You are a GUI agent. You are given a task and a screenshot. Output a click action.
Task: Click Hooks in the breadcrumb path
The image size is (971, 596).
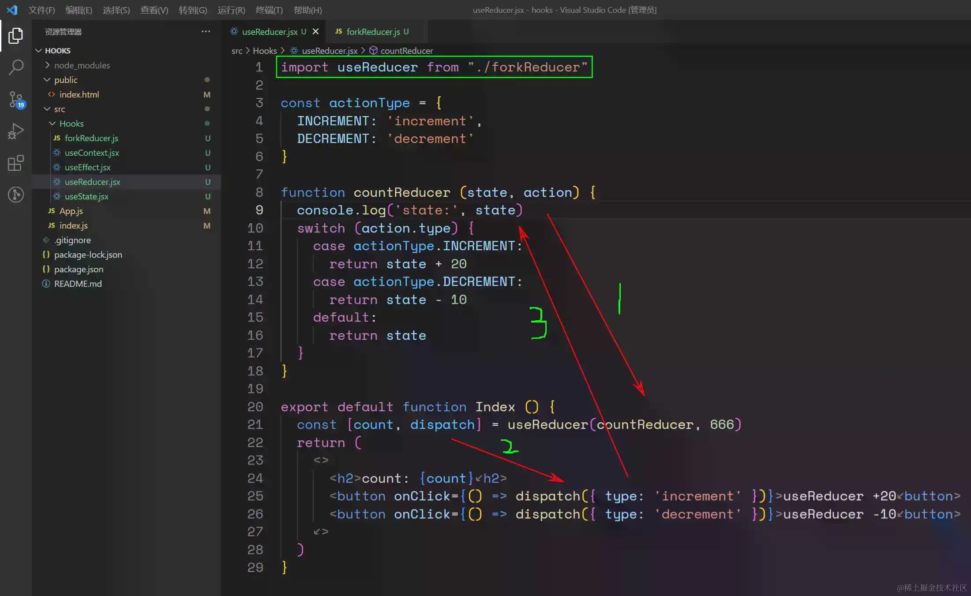click(x=265, y=51)
